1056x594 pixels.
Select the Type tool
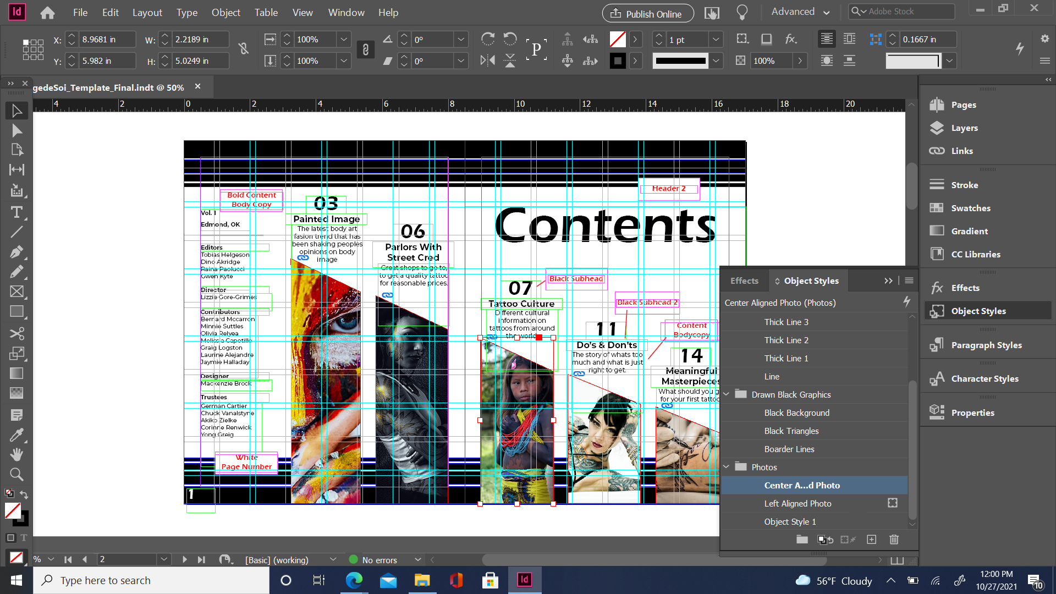tap(16, 212)
